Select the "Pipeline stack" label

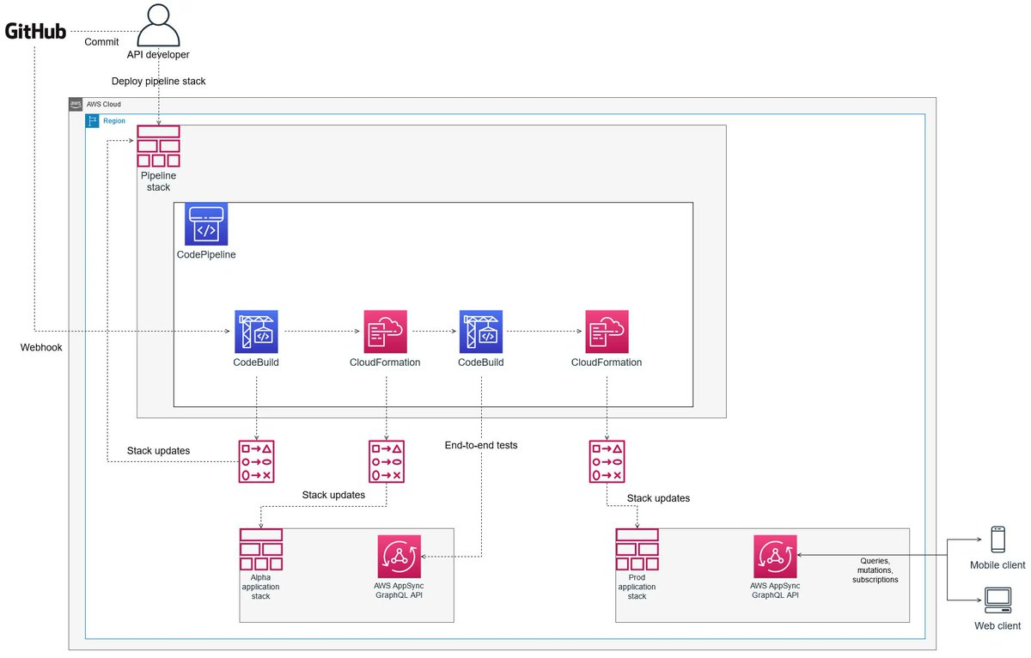point(158,181)
